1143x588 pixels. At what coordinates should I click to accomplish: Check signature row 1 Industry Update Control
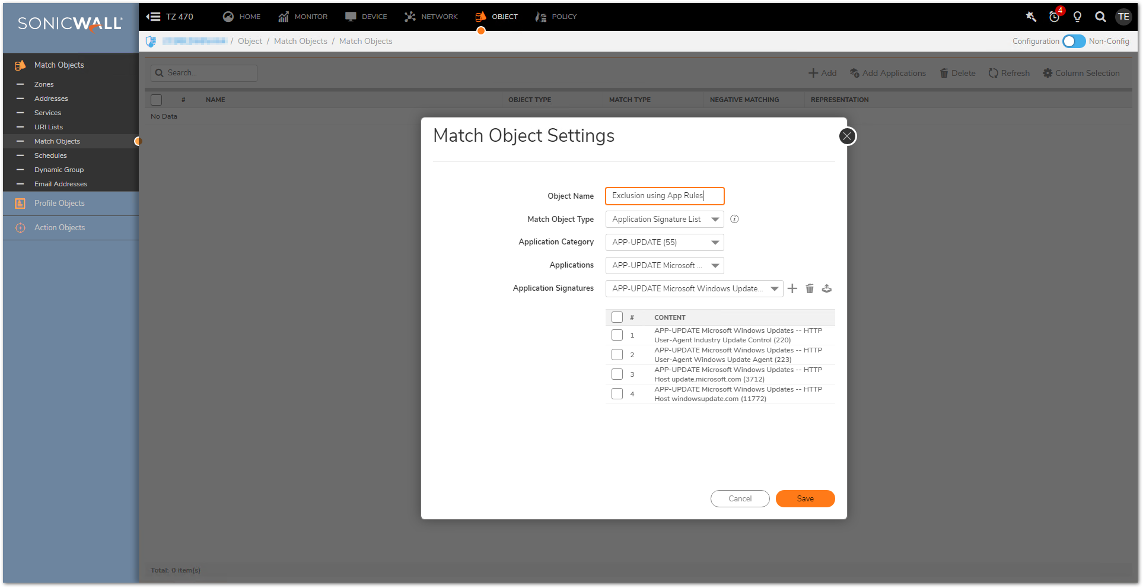pos(617,335)
